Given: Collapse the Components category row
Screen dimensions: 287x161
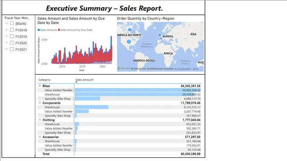Looking at the screenshot, I should tap(40, 103).
